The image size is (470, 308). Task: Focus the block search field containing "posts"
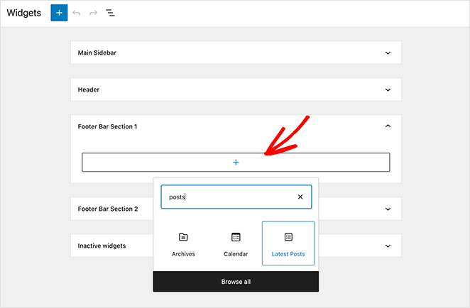coord(227,197)
